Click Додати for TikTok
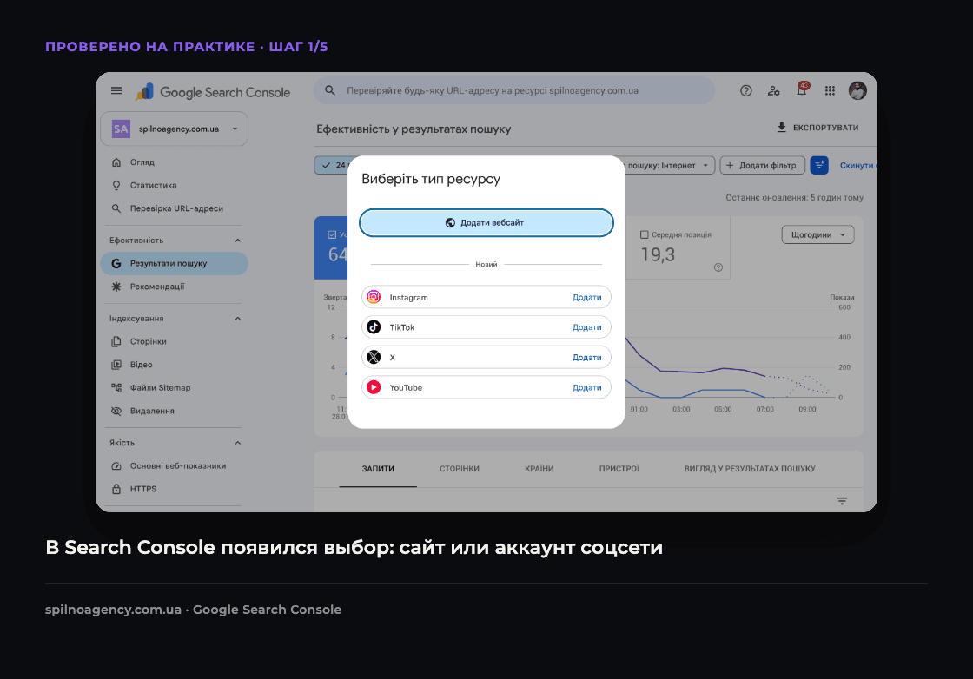 (587, 327)
